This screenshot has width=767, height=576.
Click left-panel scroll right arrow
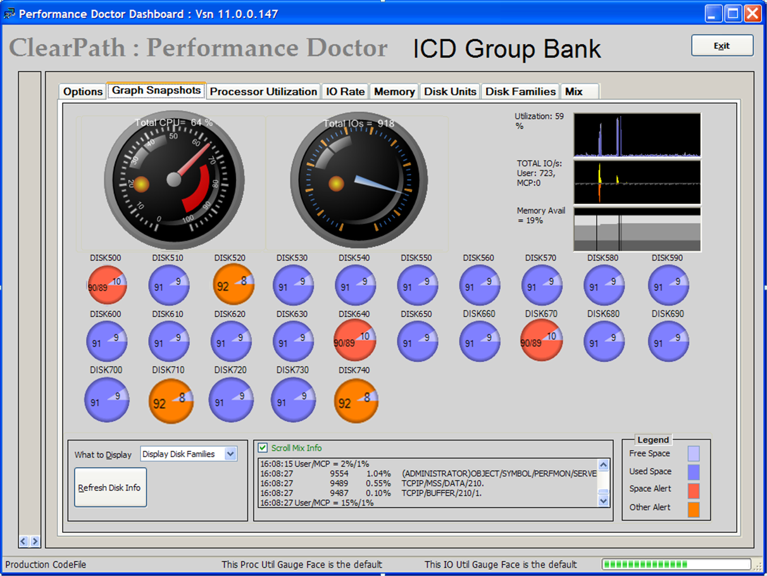34,541
